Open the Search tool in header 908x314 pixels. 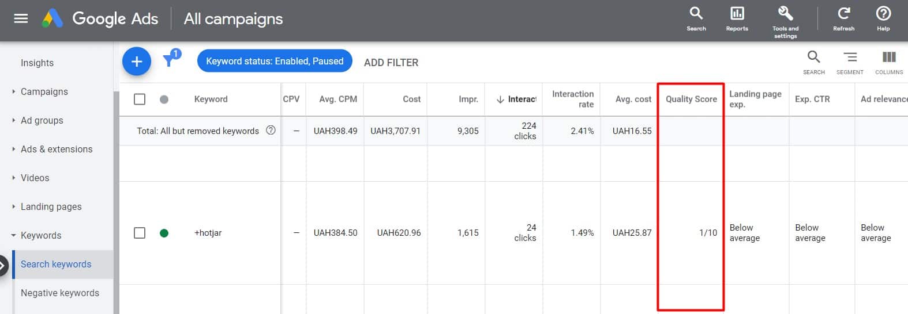click(x=696, y=19)
